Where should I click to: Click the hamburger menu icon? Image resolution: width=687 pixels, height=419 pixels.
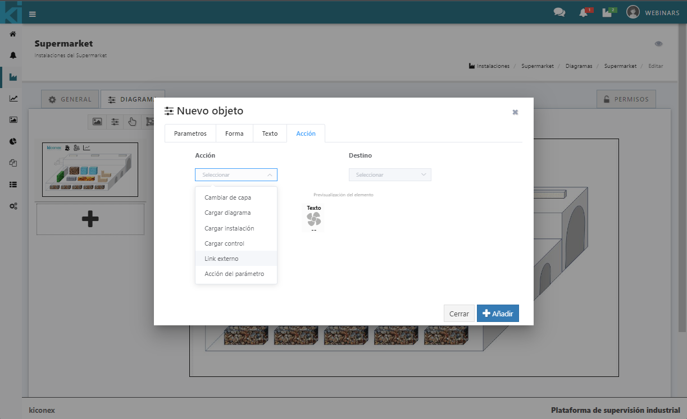click(x=33, y=14)
